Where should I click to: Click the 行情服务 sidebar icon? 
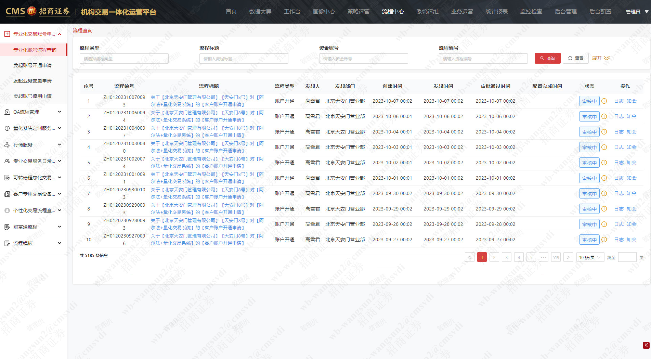(7, 145)
